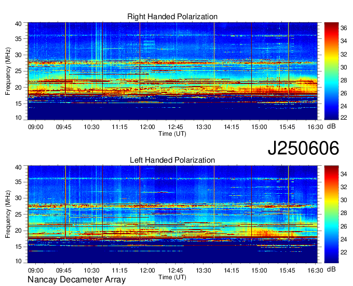Image resolution: width=353 pixels, height=286 pixels.
Task: Click 35 MHz tick on Left Handed frequency axis
Action: (18, 182)
